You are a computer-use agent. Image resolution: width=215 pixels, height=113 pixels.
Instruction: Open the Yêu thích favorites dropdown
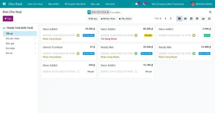125,19
